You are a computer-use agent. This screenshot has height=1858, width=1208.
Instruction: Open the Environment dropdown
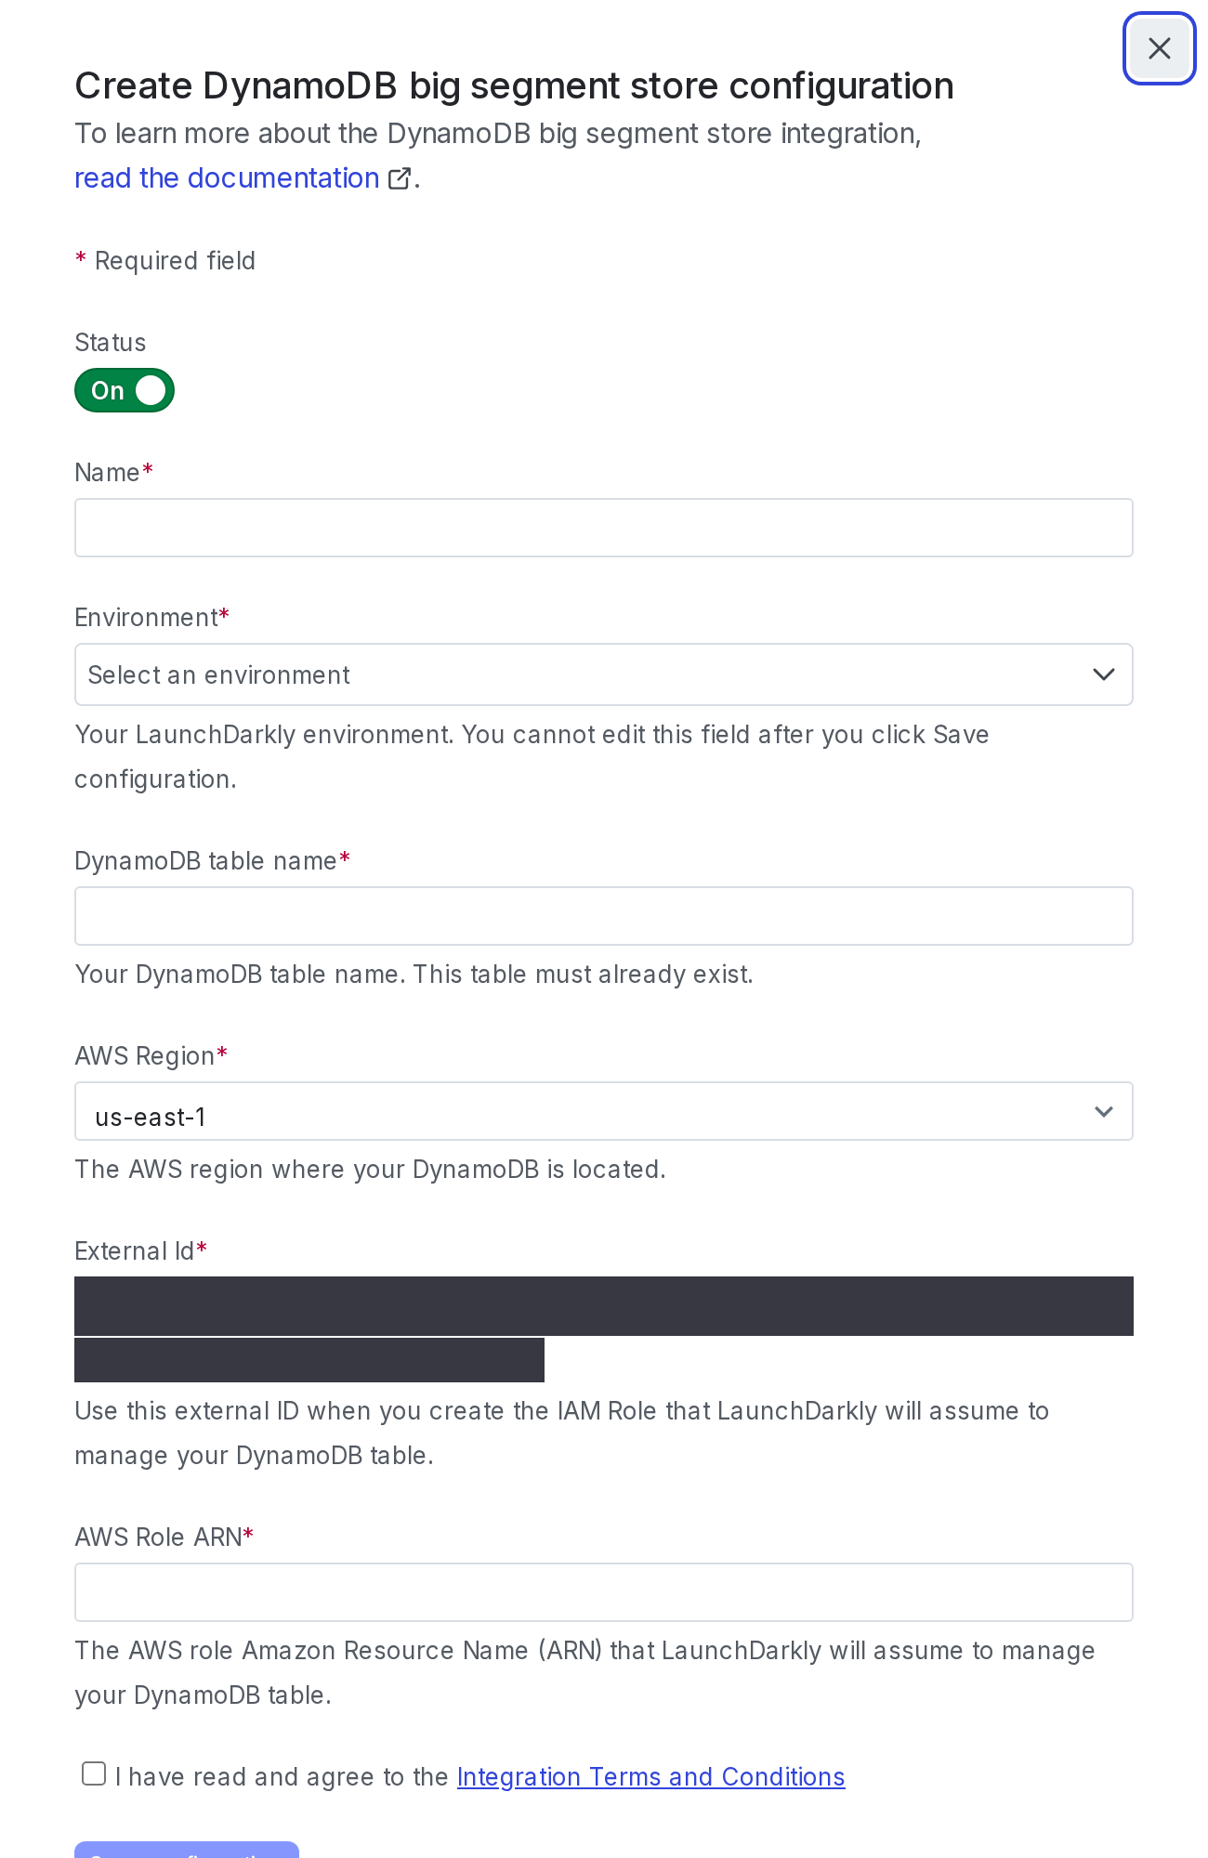coord(604,674)
